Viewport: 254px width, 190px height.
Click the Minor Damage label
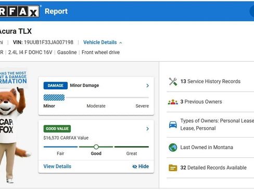click(x=84, y=86)
